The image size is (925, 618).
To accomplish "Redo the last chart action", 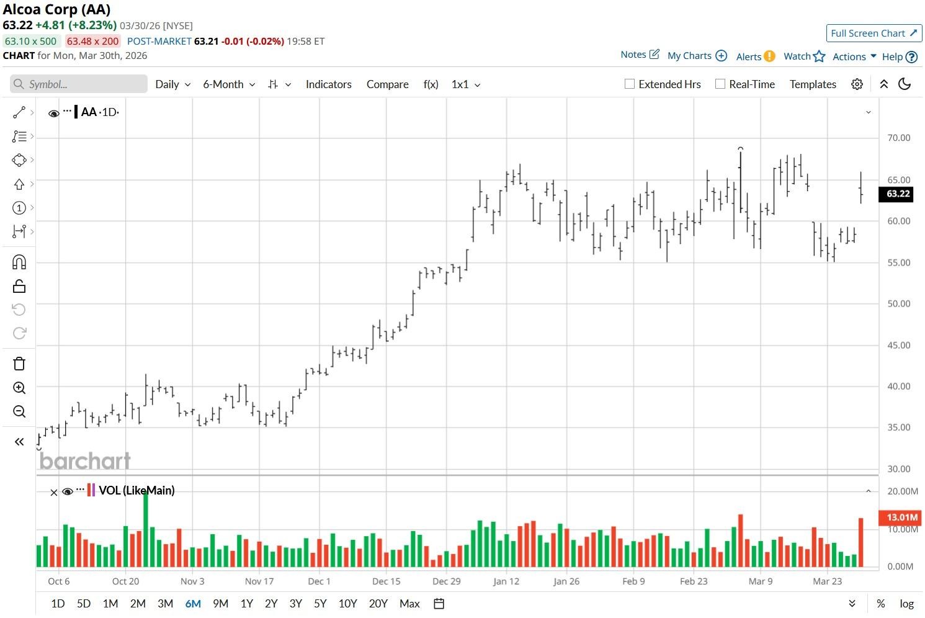I will tap(19, 333).
